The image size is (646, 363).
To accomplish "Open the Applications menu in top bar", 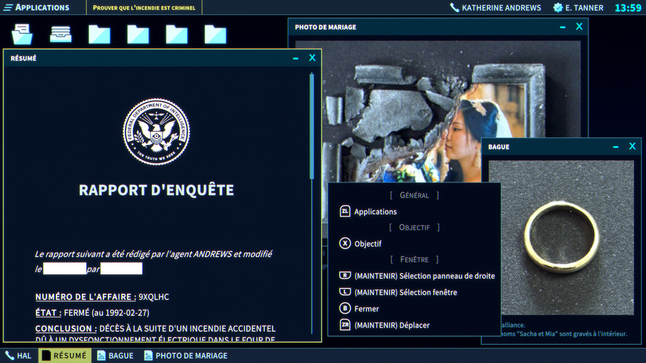I will pyautogui.click(x=36, y=8).
